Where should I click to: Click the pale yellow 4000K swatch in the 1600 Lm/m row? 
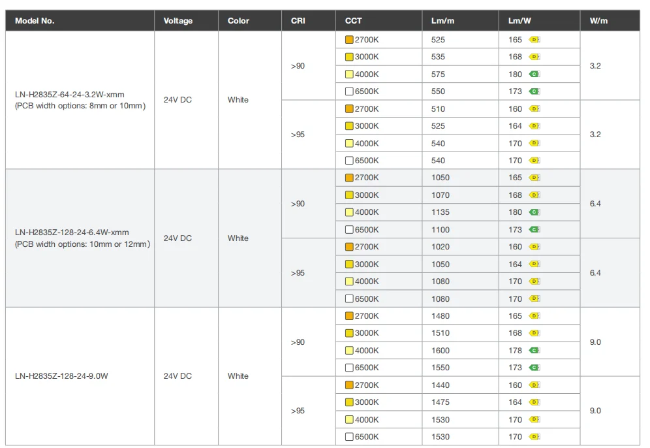click(x=349, y=351)
